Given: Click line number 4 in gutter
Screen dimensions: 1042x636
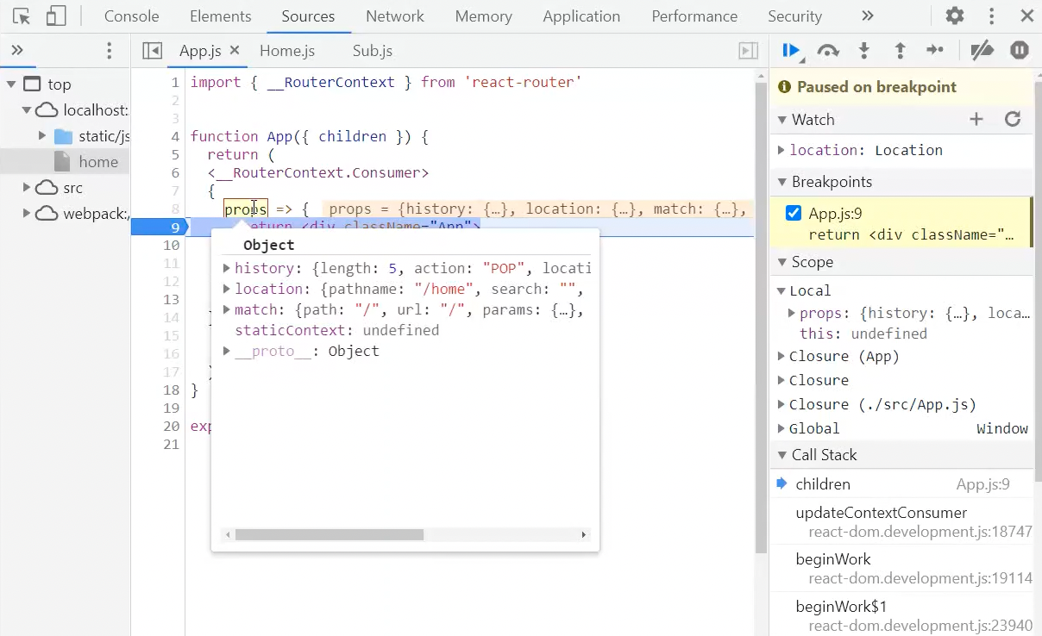Looking at the screenshot, I should coord(175,136).
